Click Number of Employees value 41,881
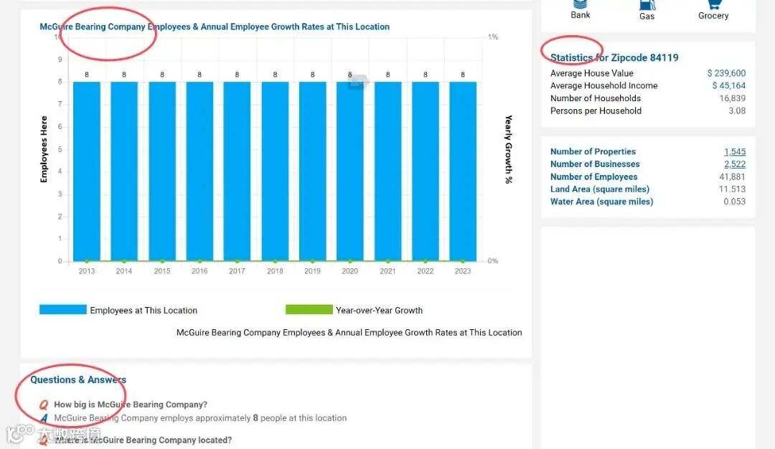The width and height of the screenshot is (775, 449). 733,177
